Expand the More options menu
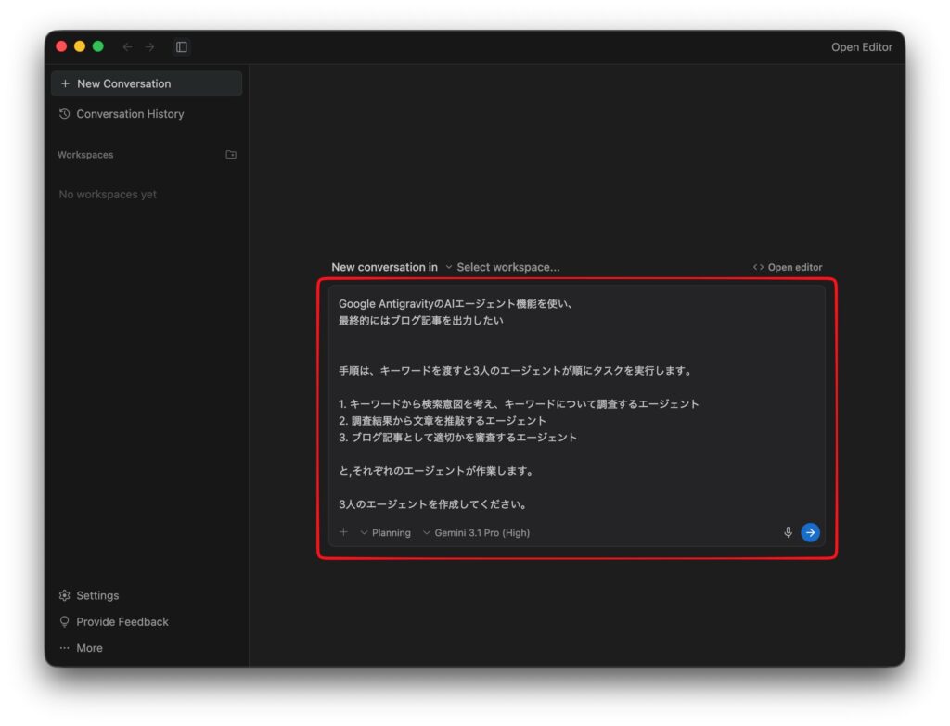Viewport: 950px width, 726px height. pos(88,648)
